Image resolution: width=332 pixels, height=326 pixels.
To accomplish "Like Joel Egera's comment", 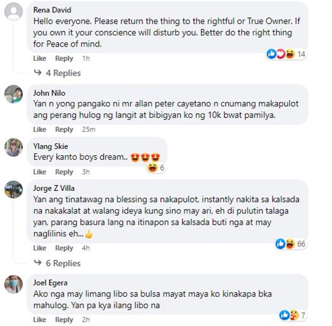I will pyautogui.click(x=39, y=319).
